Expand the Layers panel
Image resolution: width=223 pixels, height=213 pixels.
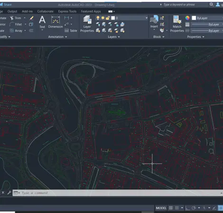click(x=114, y=37)
